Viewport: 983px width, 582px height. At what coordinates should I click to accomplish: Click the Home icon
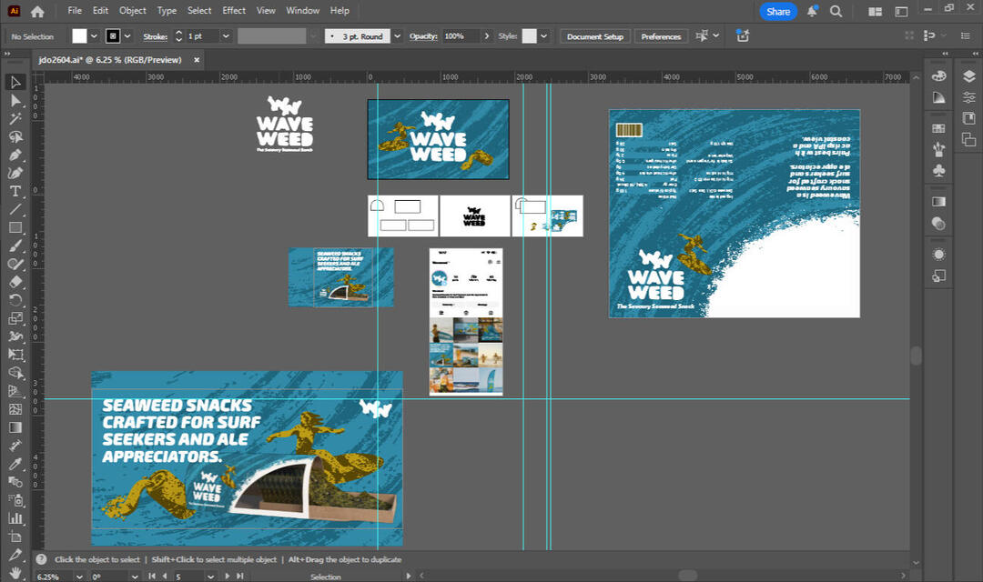pos(37,11)
